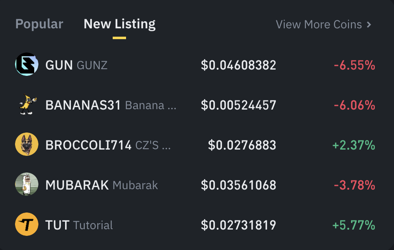Select the MUBARAK Mubarak coin name
Viewport: 394px width, 250px height.
tap(101, 185)
